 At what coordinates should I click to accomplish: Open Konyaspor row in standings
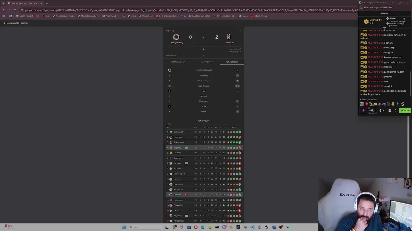point(203,189)
